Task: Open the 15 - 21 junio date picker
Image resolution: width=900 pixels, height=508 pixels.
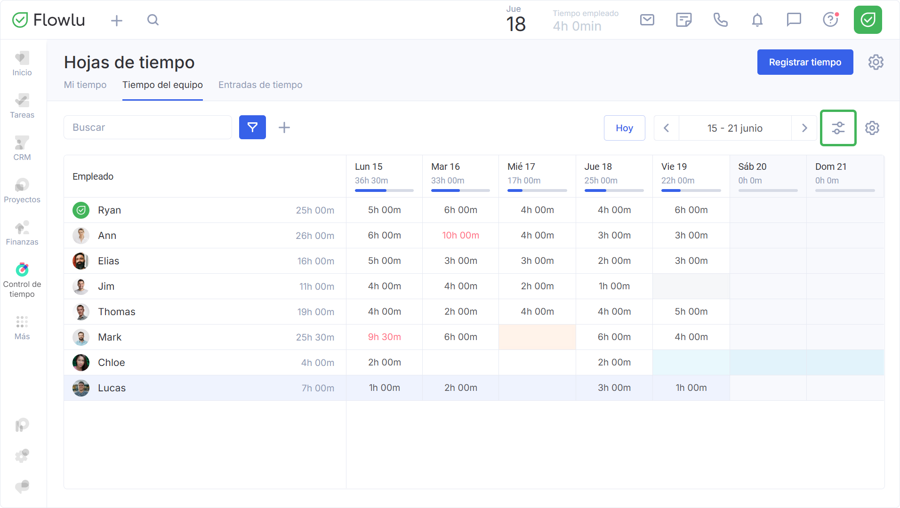Action: pyautogui.click(x=735, y=128)
